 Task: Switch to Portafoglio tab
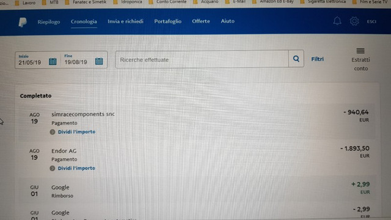tap(167, 21)
